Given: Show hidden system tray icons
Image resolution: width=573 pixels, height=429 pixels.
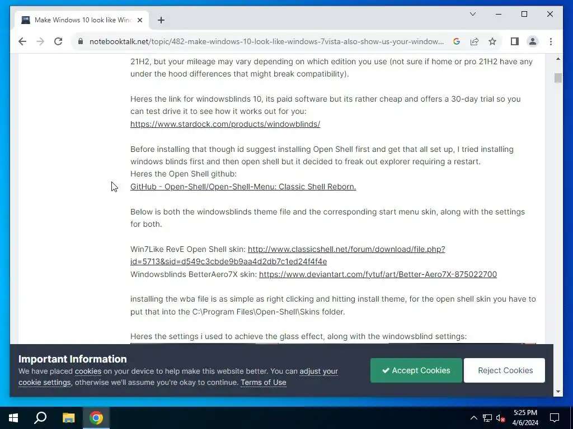Looking at the screenshot, I should 473,418.
